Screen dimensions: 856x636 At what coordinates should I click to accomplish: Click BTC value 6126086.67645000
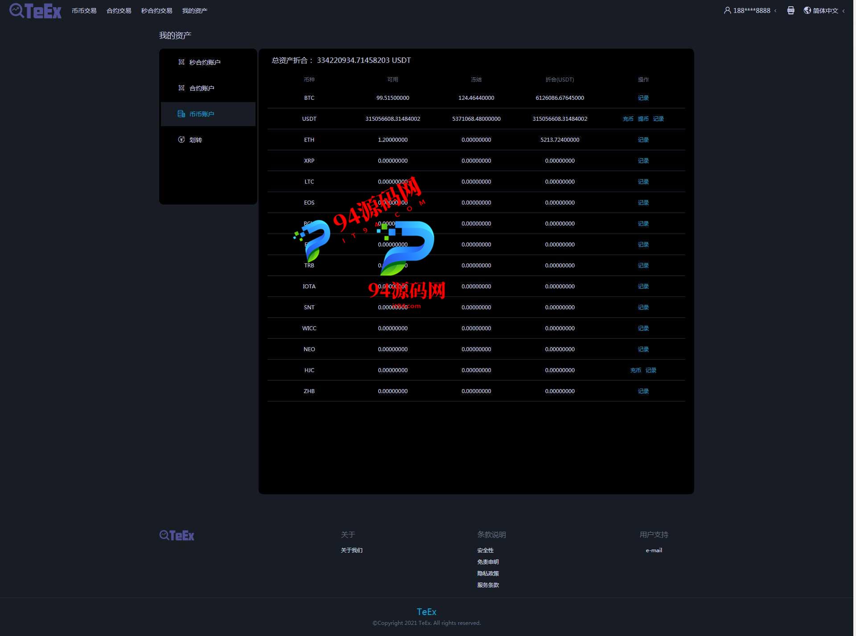click(x=560, y=98)
